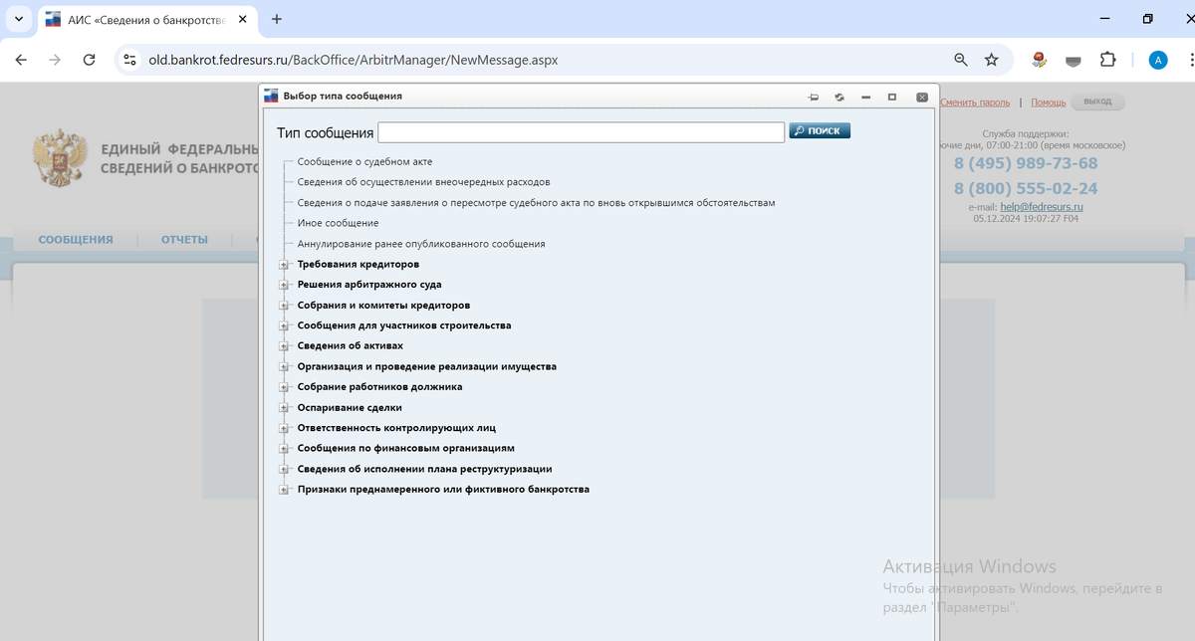Click the two-headed eagle emblem logo
The height and width of the screenshot is (641, 1195).
61,159
